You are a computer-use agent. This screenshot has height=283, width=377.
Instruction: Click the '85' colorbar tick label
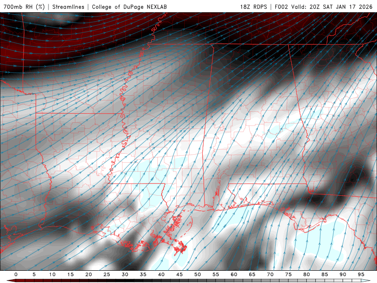[x=325, y=275]
